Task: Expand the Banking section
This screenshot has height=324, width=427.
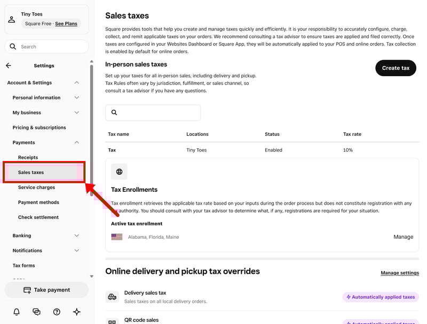Action: tap(76, 236)
